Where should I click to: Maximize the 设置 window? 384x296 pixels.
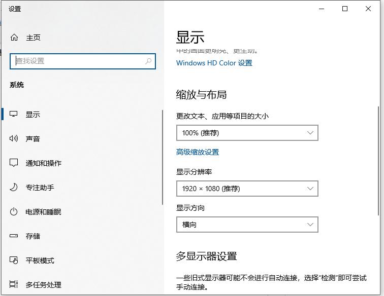tap(345, 9)
